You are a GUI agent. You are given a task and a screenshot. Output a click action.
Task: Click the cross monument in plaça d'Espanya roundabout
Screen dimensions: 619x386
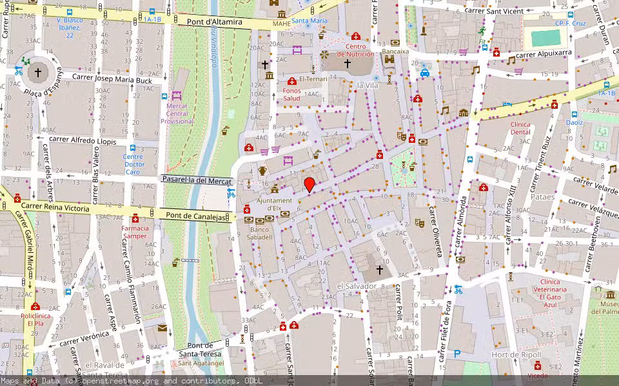coord(37,73)
